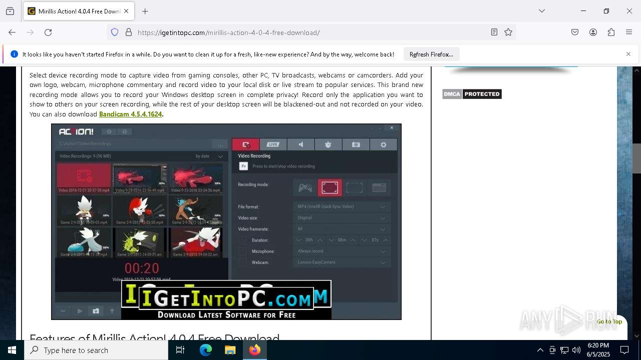Click browse '...' folder button in Action! screenshot

(x=219, y=144)
